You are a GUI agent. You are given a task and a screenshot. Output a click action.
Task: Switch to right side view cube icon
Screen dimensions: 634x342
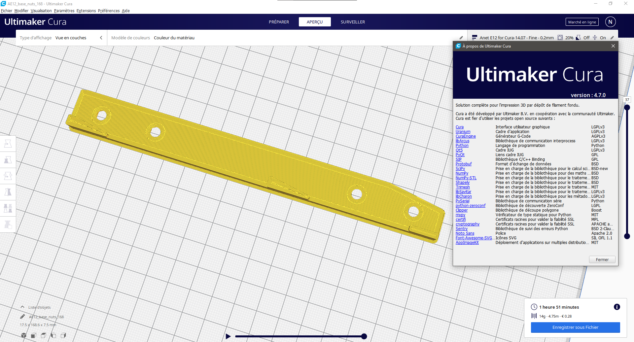coord(63,335)
